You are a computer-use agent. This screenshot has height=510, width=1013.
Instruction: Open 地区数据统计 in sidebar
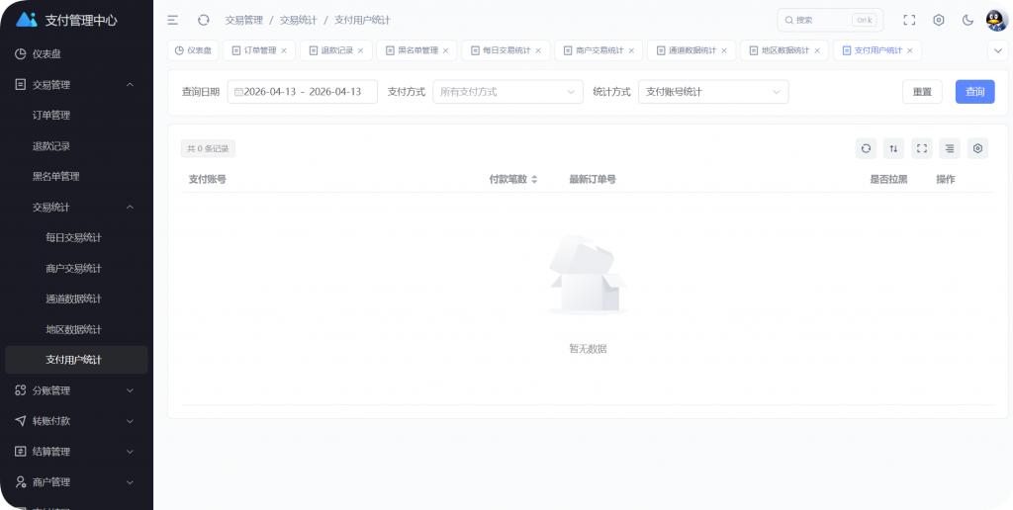tap(76, 330)
